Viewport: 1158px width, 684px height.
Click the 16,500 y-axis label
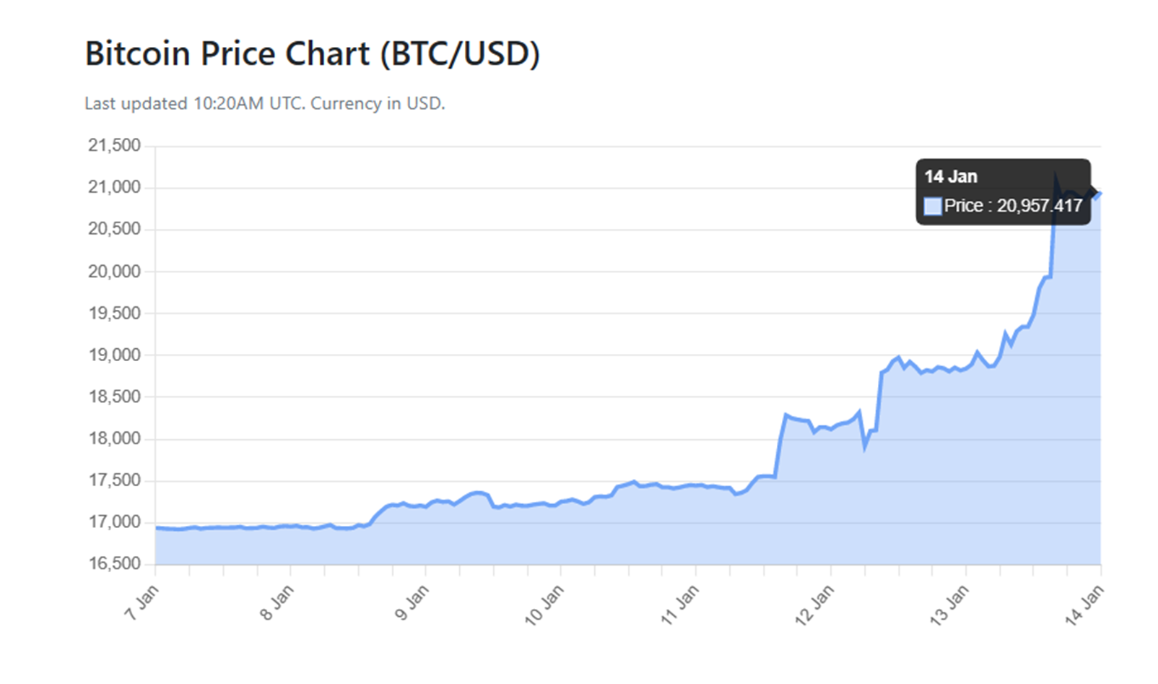(x=114, y=563)
